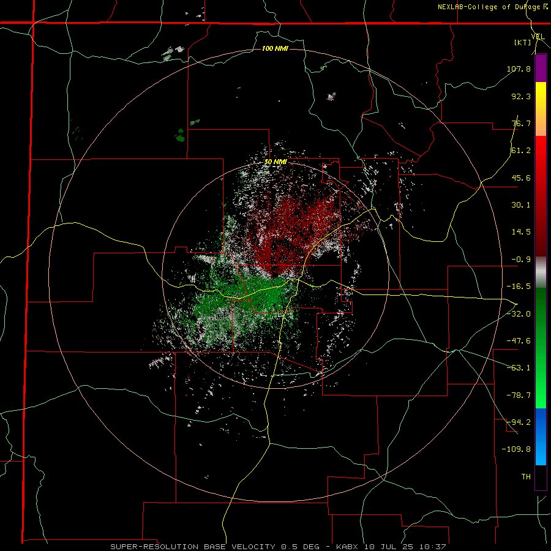Click the -63.1 velocity scale value
Screen dimensions: 551x551
pyautogui.click(x=519, y=368)
